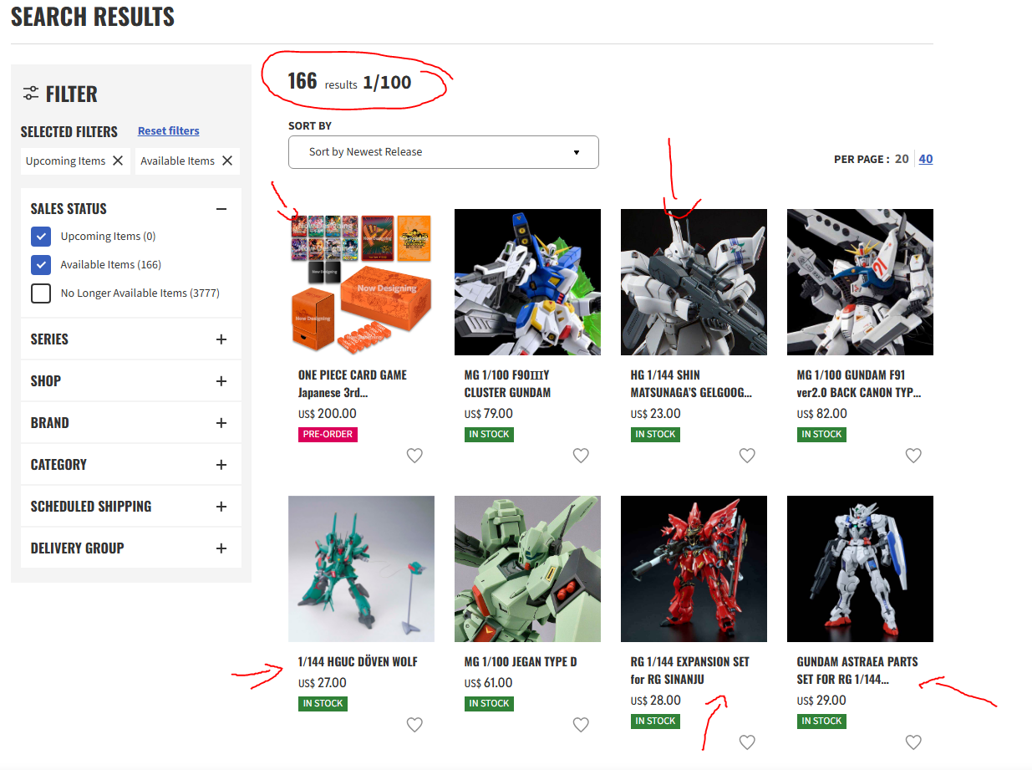Click the US$ 200.00 price
The height and width of the screenshot is (770, 1032).
[328, 414]
